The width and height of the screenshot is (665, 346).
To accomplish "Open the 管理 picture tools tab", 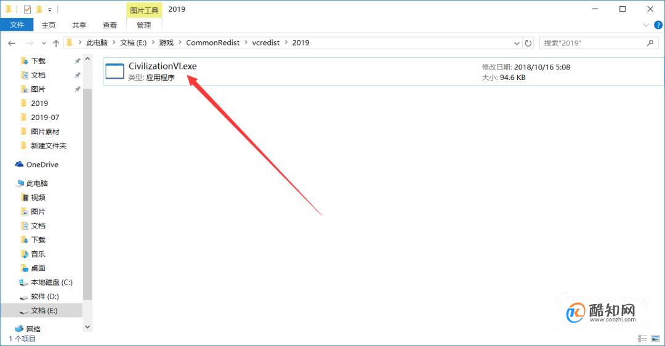I will tap(143, 25).
